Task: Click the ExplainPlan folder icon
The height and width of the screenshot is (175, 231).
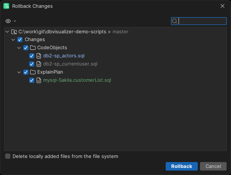Action: (x=33, y=72)
